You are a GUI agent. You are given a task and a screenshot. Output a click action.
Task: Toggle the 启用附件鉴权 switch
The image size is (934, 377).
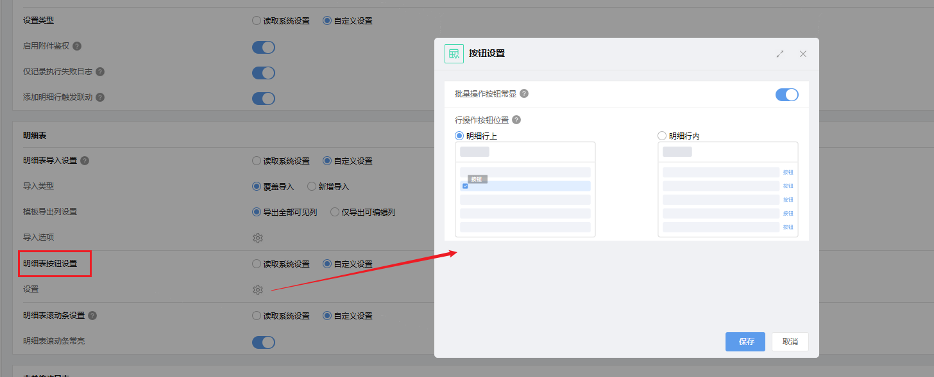264,47
